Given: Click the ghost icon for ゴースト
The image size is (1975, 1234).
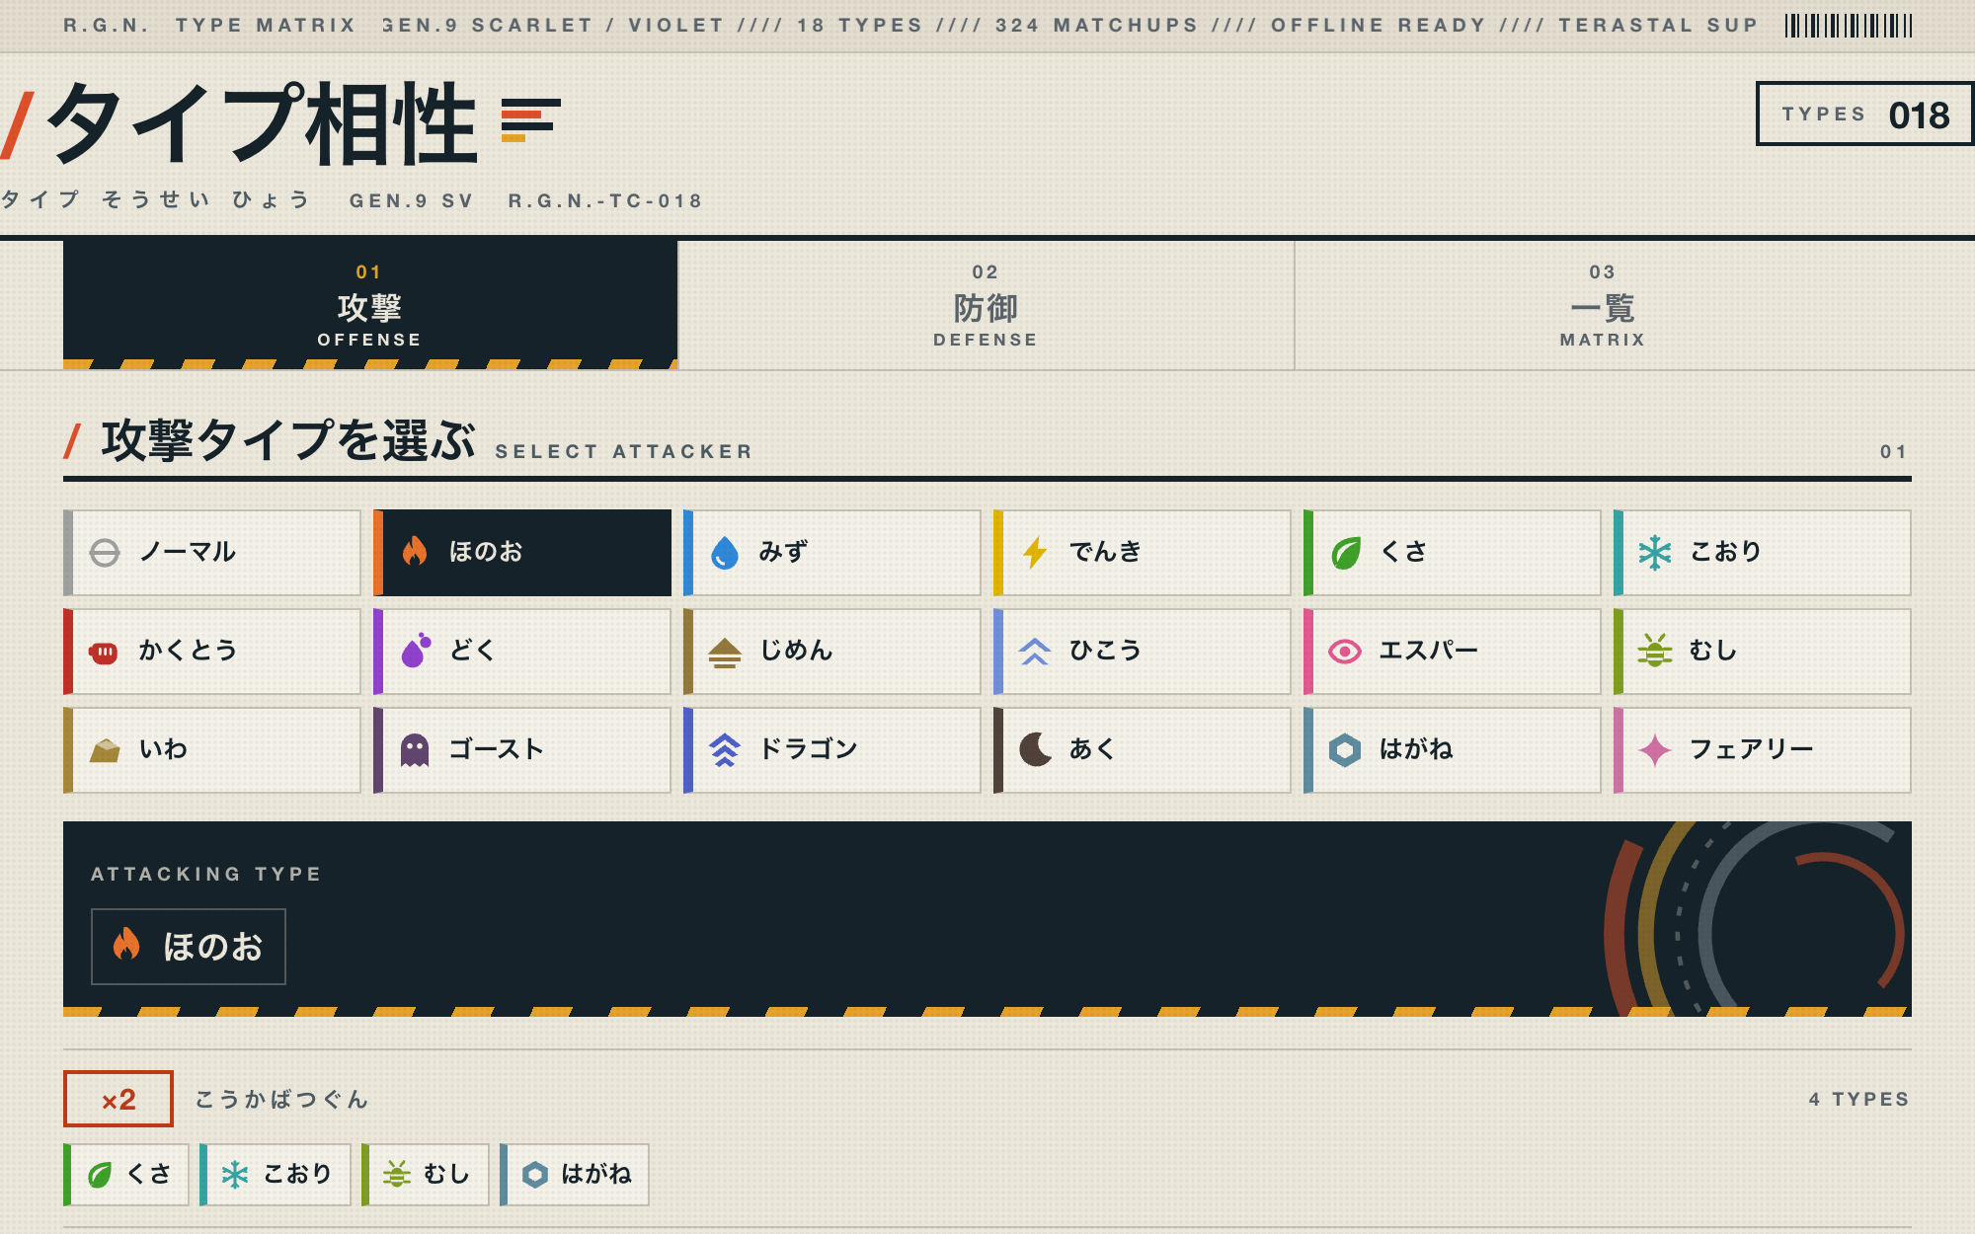Looking at the screenshot, I should point(415,750).
